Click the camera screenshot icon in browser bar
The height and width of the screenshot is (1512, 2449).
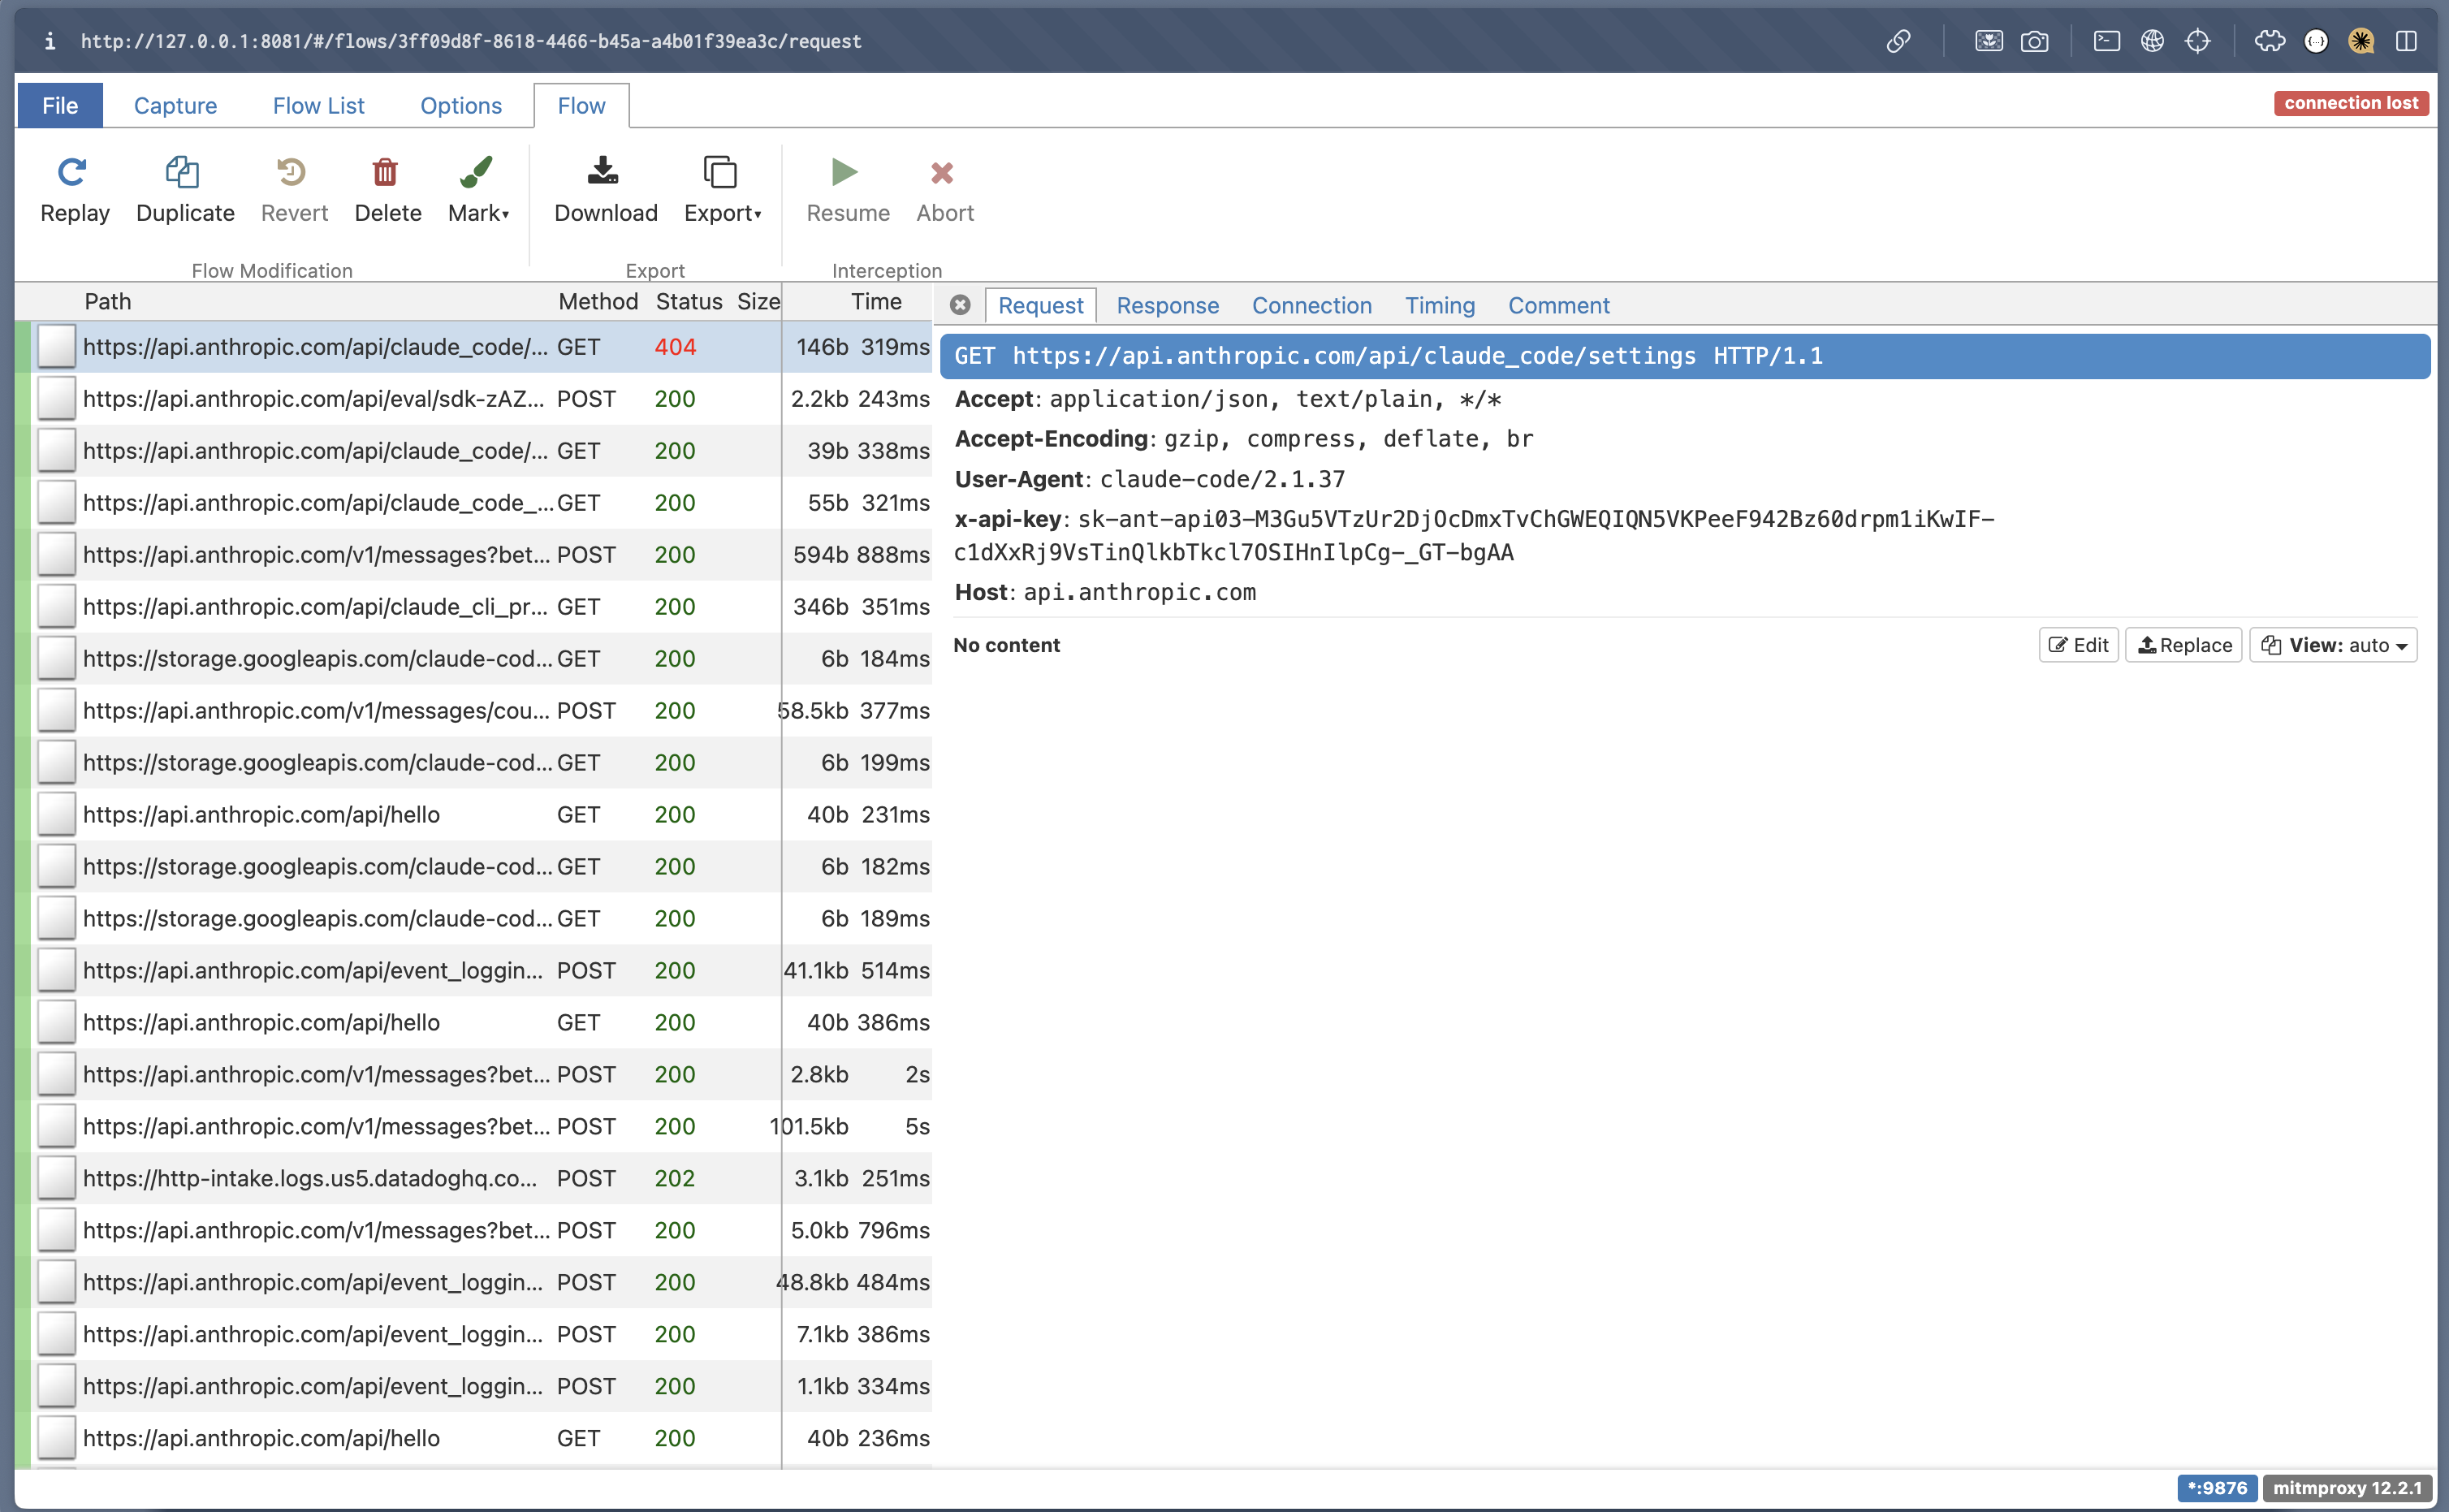tap(2034, 41)
